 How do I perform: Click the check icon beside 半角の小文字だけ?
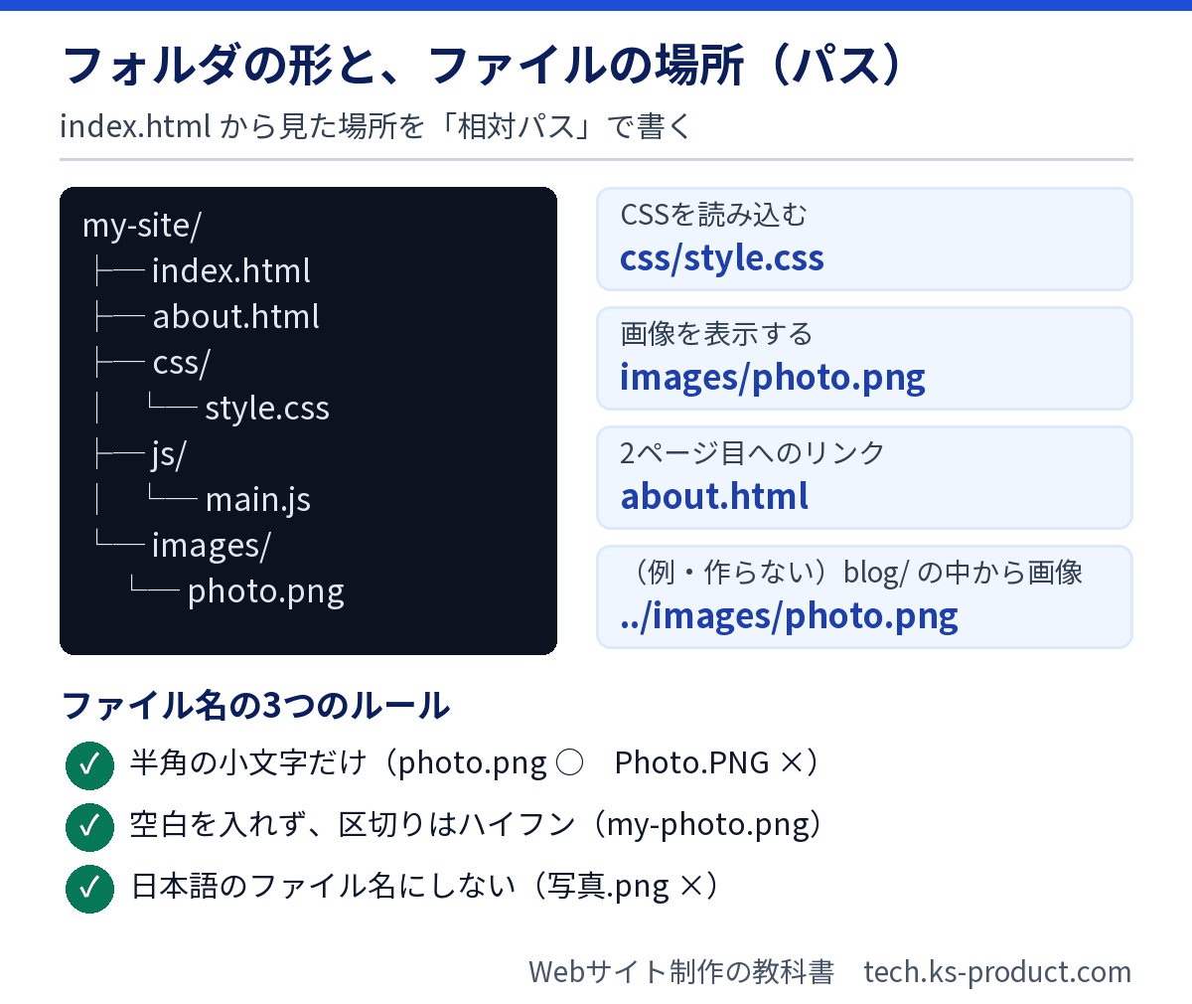[x=89, y=764]
